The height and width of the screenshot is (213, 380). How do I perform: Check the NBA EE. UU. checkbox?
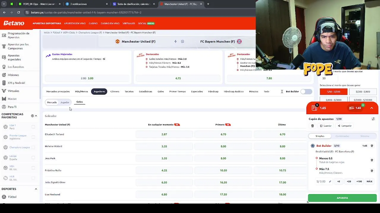point(33,168)
